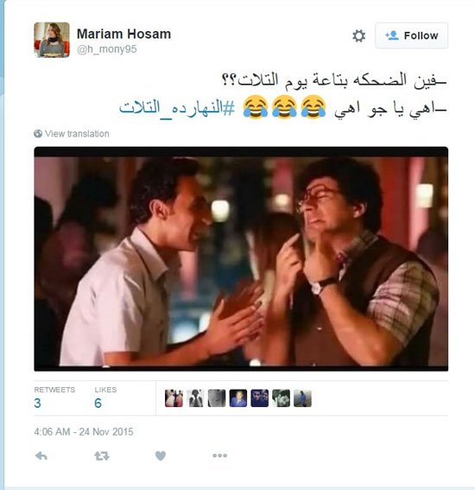
Task: View the 3 retweets count
Action: (37, 403)
